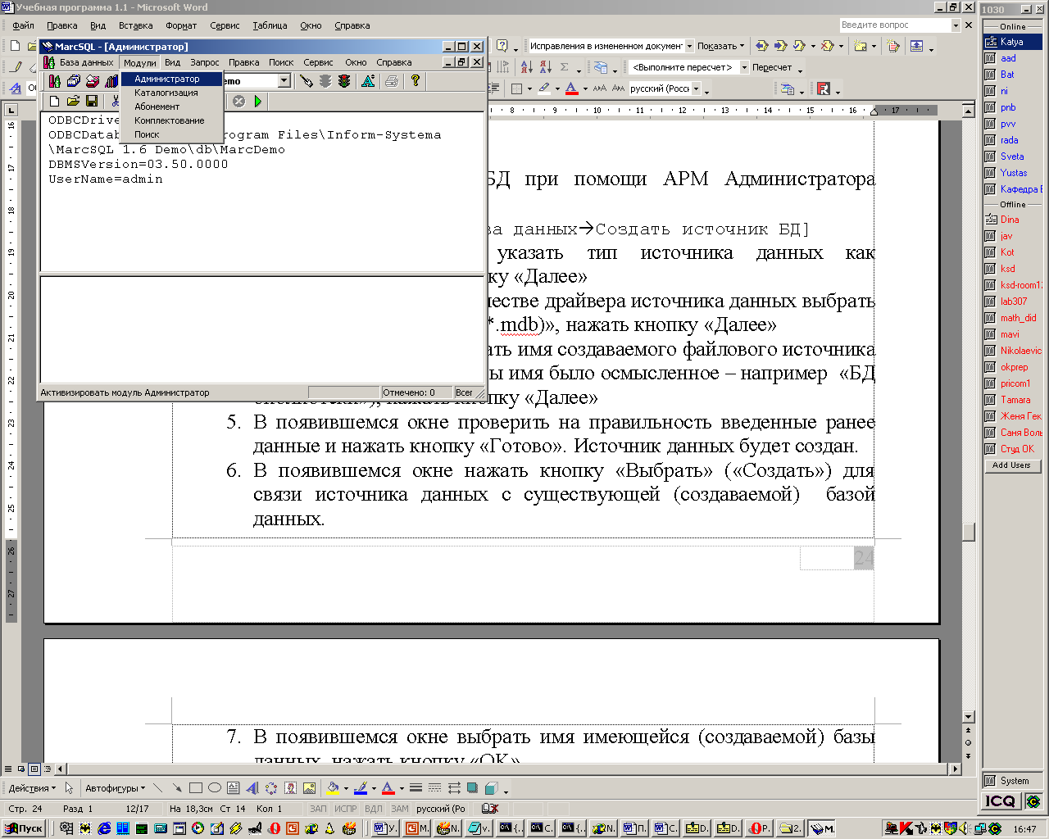
Task: Open Word's Вставка menu
Action: 135,25
